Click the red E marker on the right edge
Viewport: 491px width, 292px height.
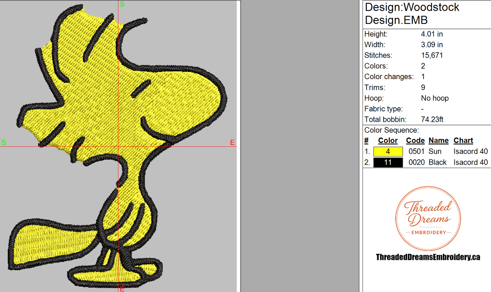(232, 143)
